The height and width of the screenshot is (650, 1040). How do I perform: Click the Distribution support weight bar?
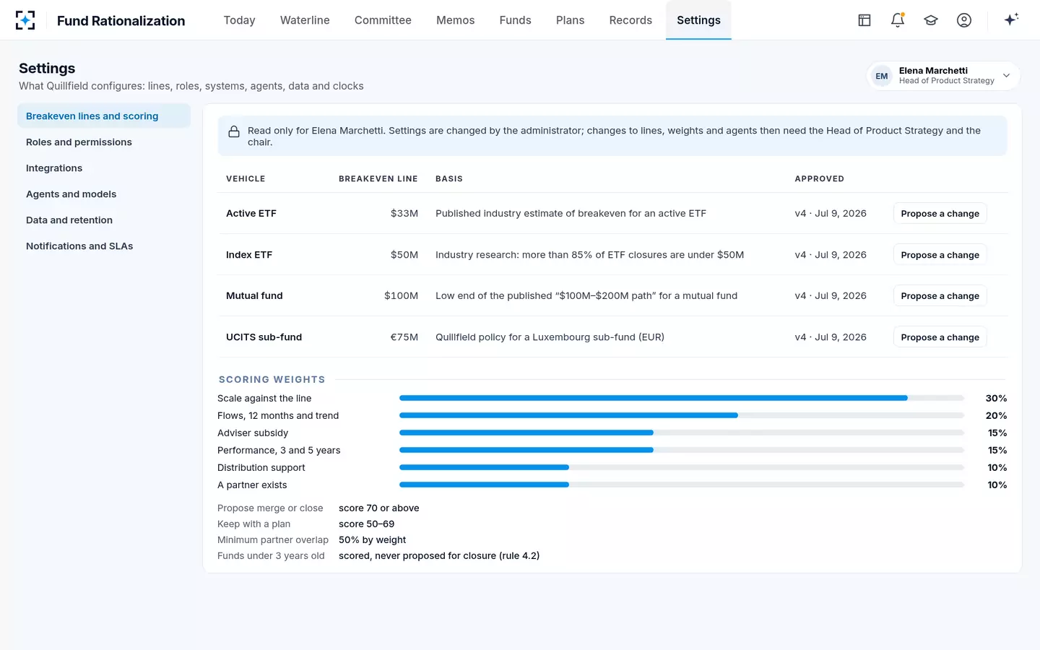coord(681,467)
